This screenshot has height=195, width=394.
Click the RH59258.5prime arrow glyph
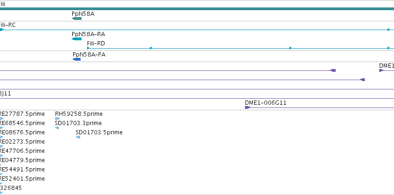click(x=57, y=119)
